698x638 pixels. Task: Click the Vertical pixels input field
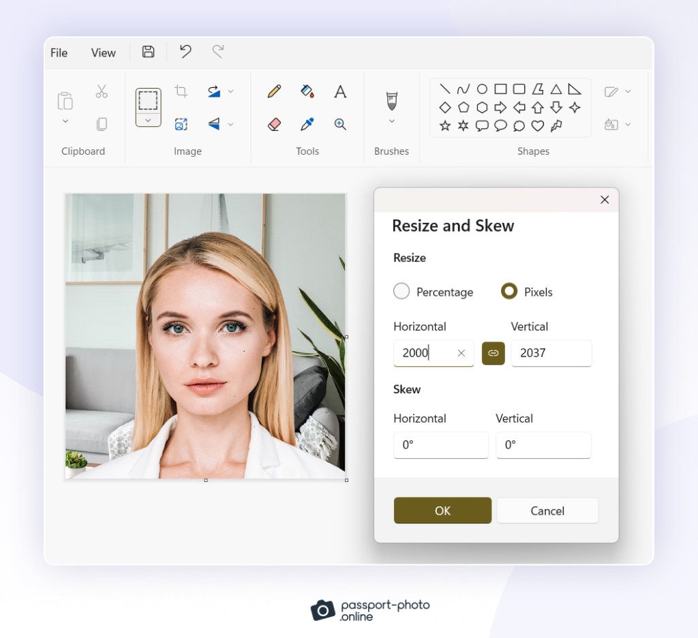pyautogui.click(x=551, y=353)
